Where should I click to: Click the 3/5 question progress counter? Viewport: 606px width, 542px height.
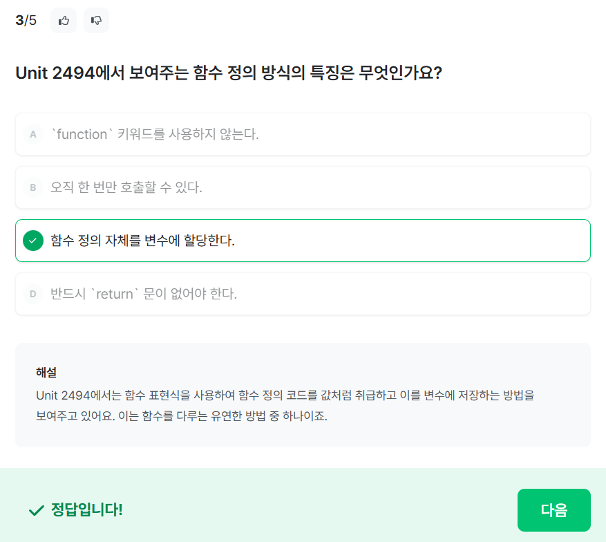click(x=26, y=20)
